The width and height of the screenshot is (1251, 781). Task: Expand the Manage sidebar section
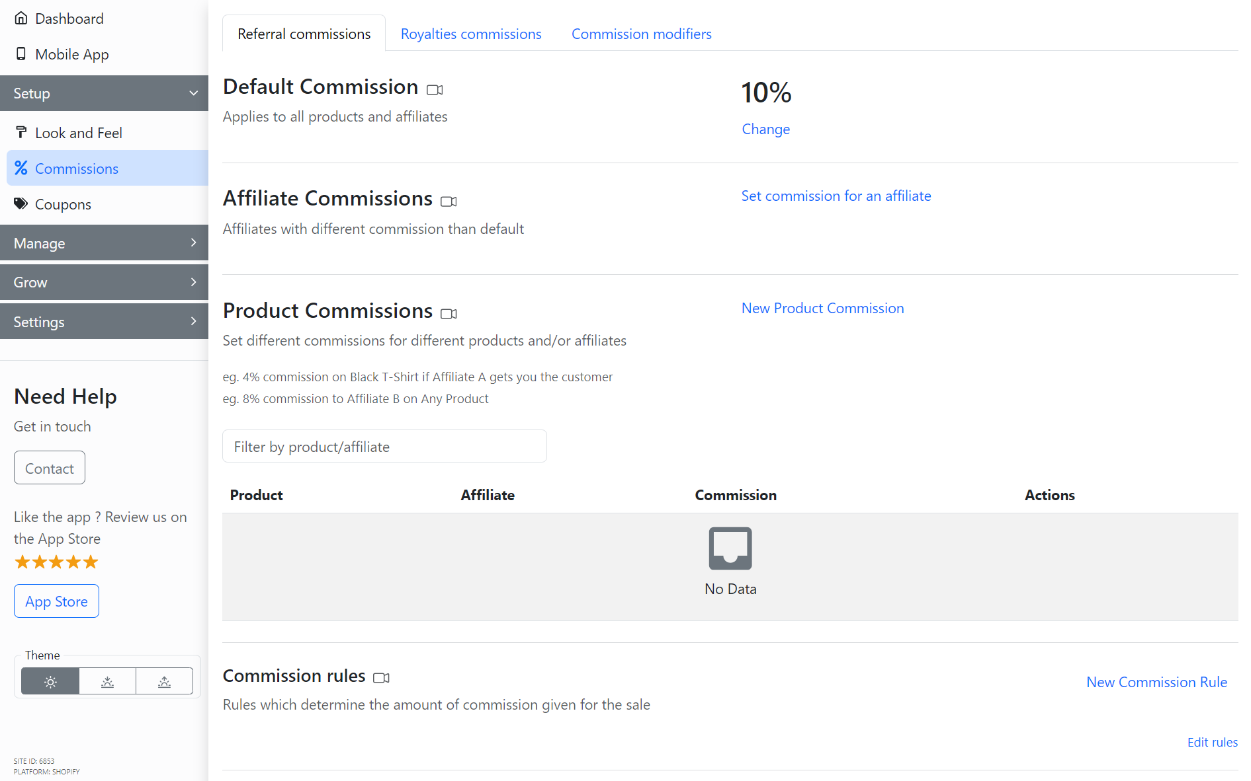104,243
